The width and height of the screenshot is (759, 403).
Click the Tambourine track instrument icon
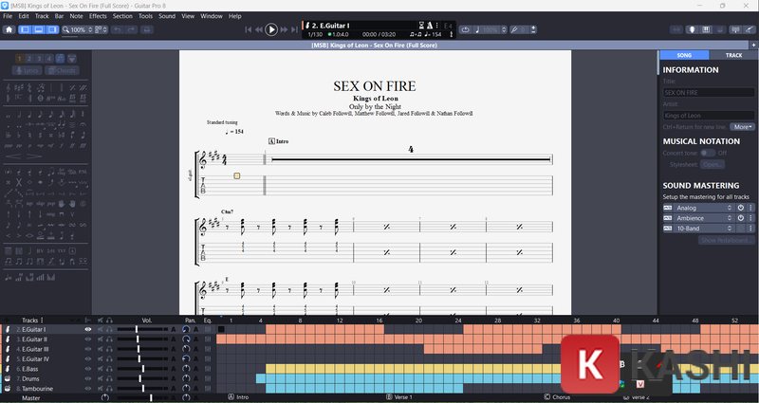8,389
